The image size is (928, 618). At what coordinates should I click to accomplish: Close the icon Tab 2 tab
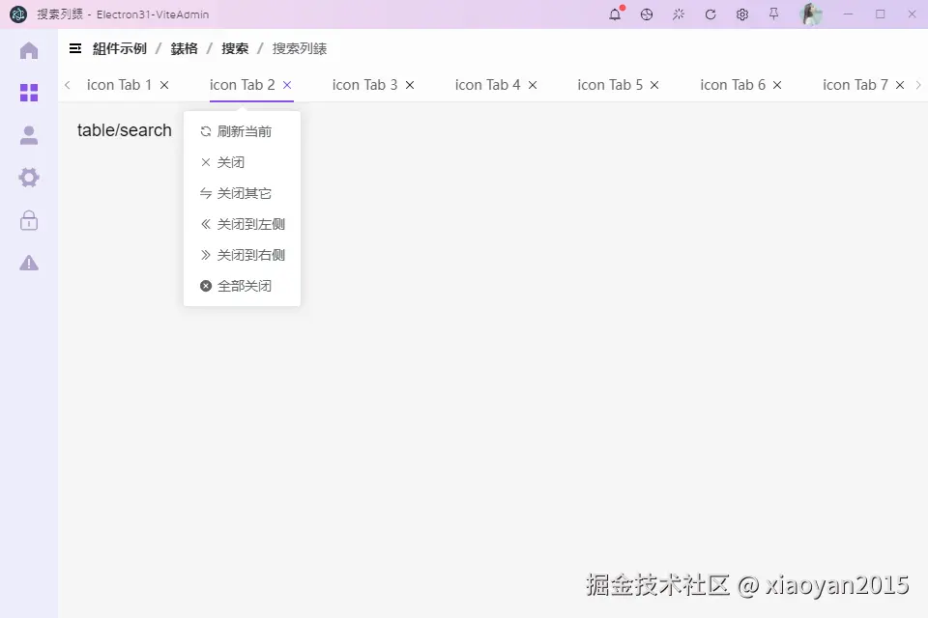coord(287,85)
